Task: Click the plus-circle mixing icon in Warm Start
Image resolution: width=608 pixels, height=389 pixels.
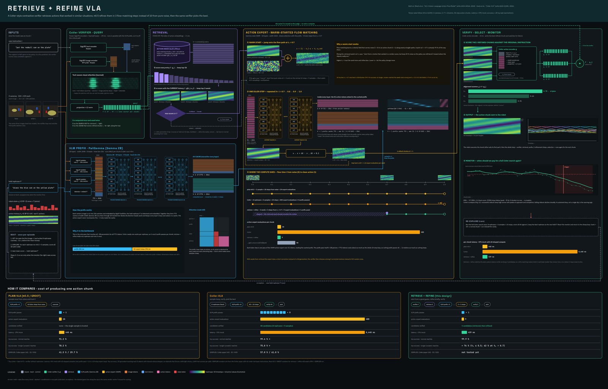Action: click(288, 58)
